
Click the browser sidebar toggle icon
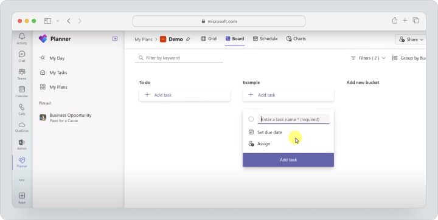(48, 21)
